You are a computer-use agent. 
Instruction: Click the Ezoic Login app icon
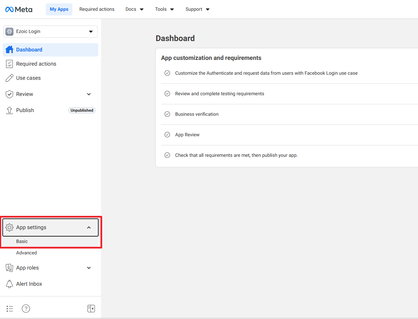click(x=9, y=32)
